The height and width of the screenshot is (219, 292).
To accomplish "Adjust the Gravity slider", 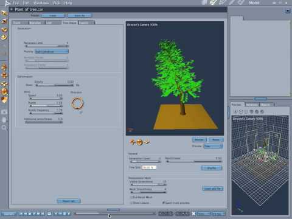I will [x=55, y=85].
